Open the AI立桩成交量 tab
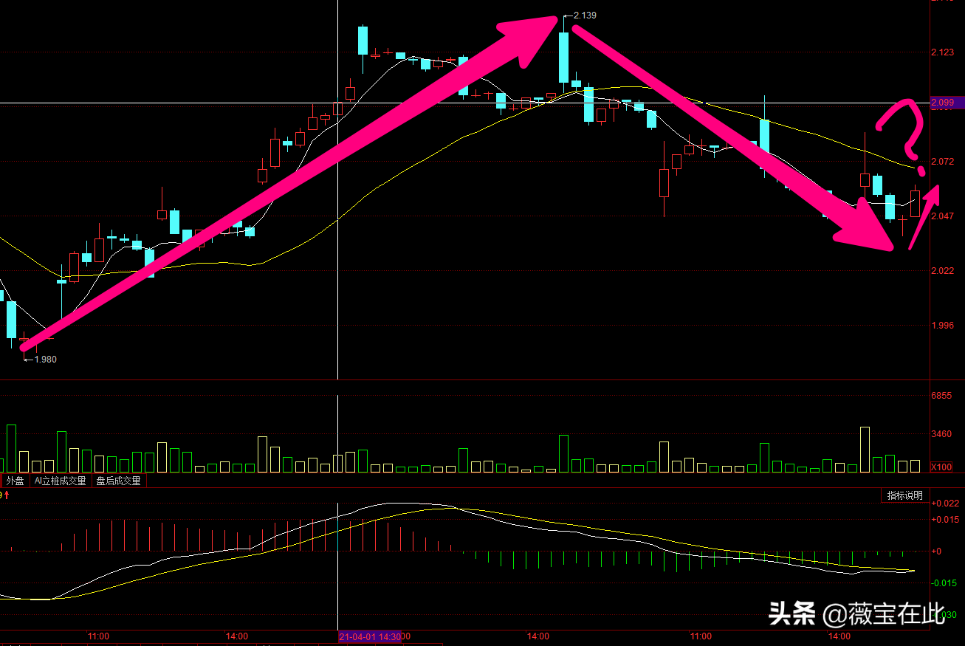Image resolution: width=965 pixels, height=646 pixels. [x=61, y=481]
